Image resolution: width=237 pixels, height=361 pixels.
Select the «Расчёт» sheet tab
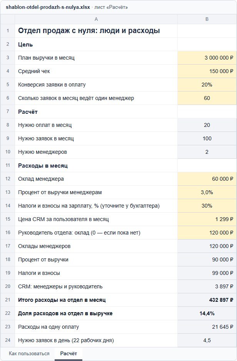click(68, 354)
